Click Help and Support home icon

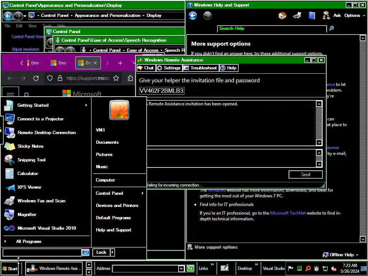click(x=282, y=16)
